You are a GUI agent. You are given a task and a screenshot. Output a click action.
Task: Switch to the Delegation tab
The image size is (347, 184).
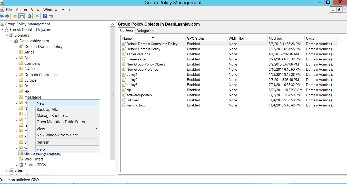145,31
